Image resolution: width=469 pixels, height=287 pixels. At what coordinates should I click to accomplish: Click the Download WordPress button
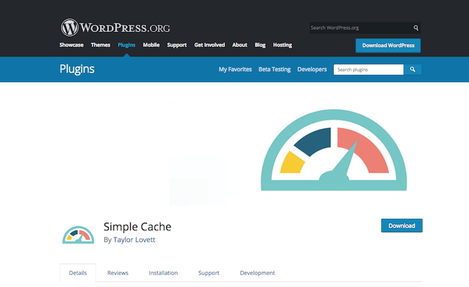tap(388, 45)
